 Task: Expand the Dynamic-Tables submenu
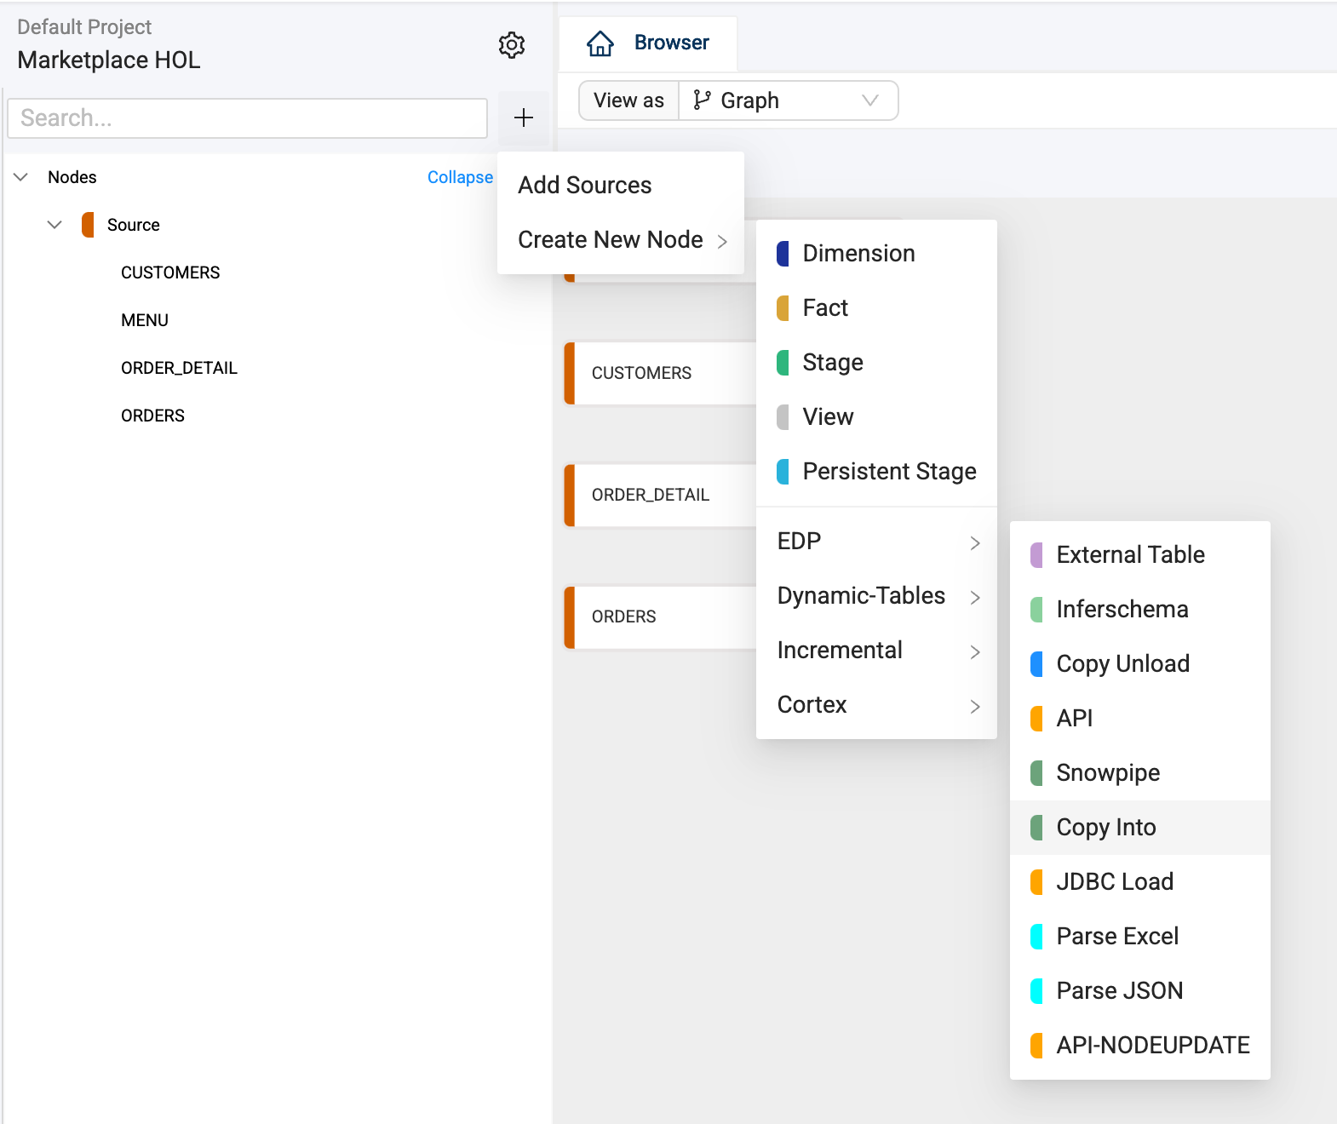(x=877, y=596)
